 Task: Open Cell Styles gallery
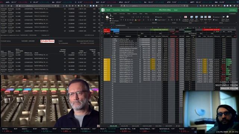196,19
